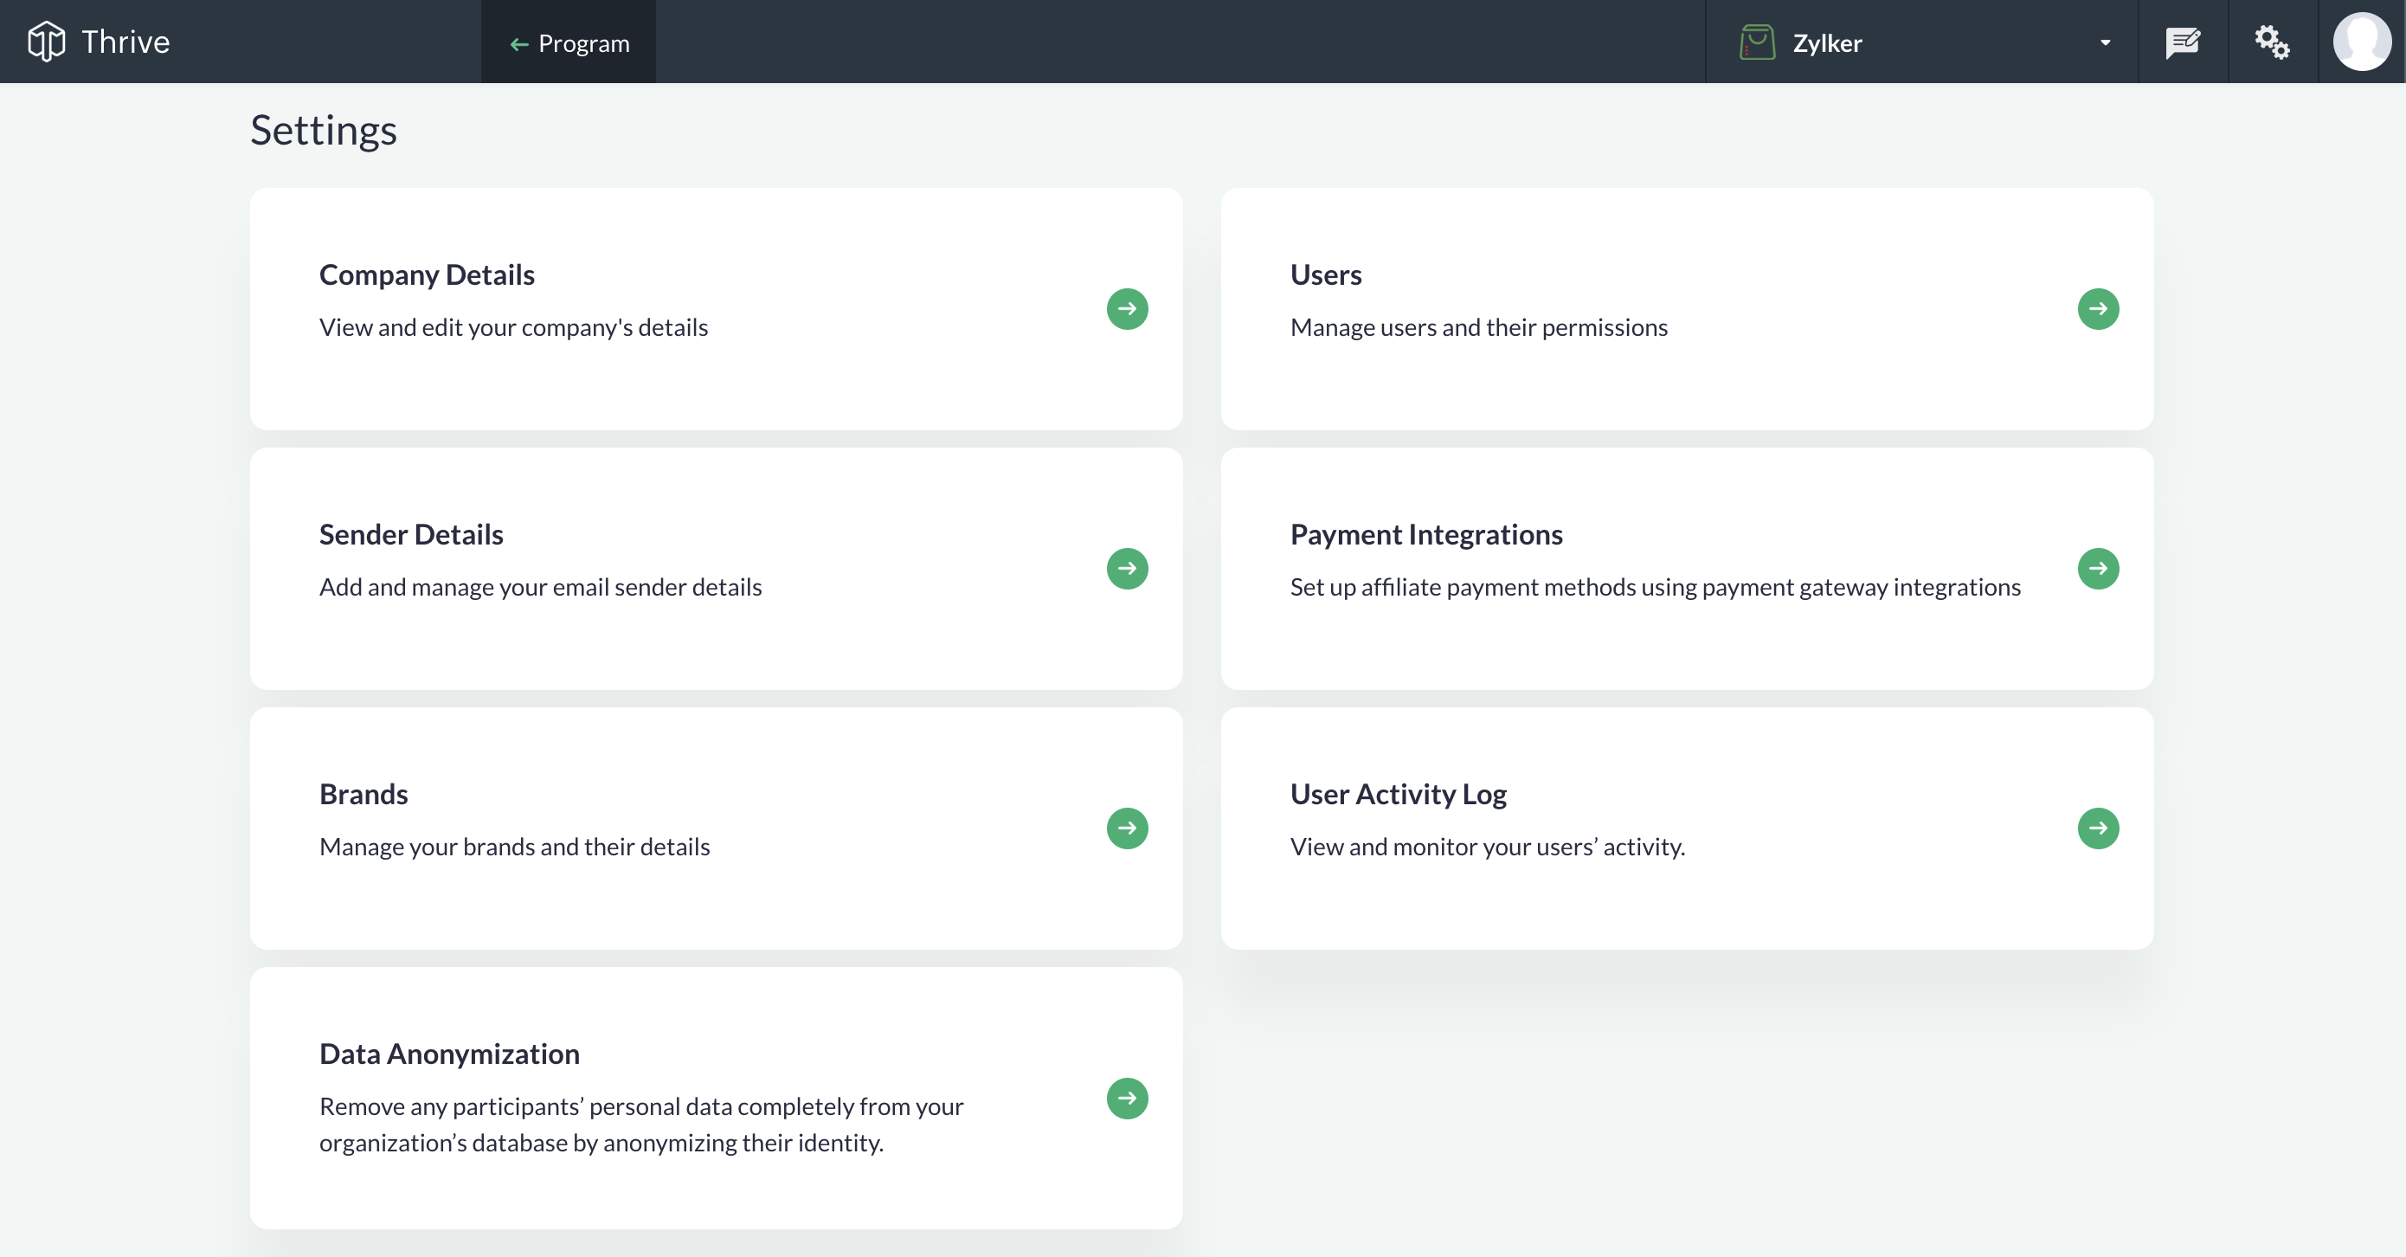This screenshot has height=1257, width=2406.
Task: Open Users management settings
Action: 2099,309
